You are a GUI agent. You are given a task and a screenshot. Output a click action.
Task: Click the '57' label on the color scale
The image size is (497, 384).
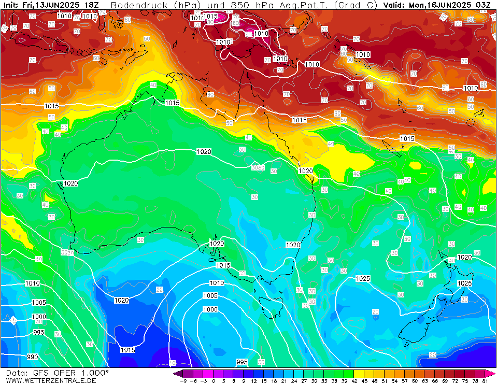[404, 381]
